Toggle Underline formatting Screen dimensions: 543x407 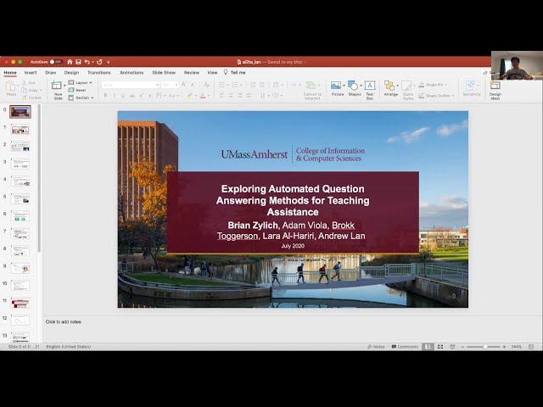coord(123,96)
